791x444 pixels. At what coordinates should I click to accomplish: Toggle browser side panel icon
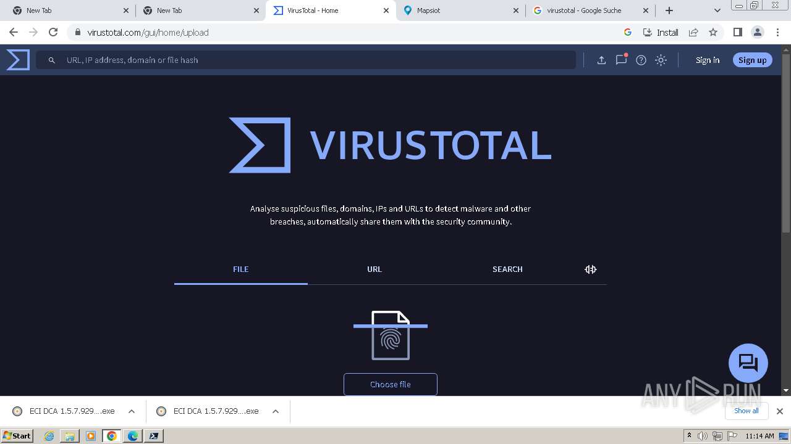(737, 32)
